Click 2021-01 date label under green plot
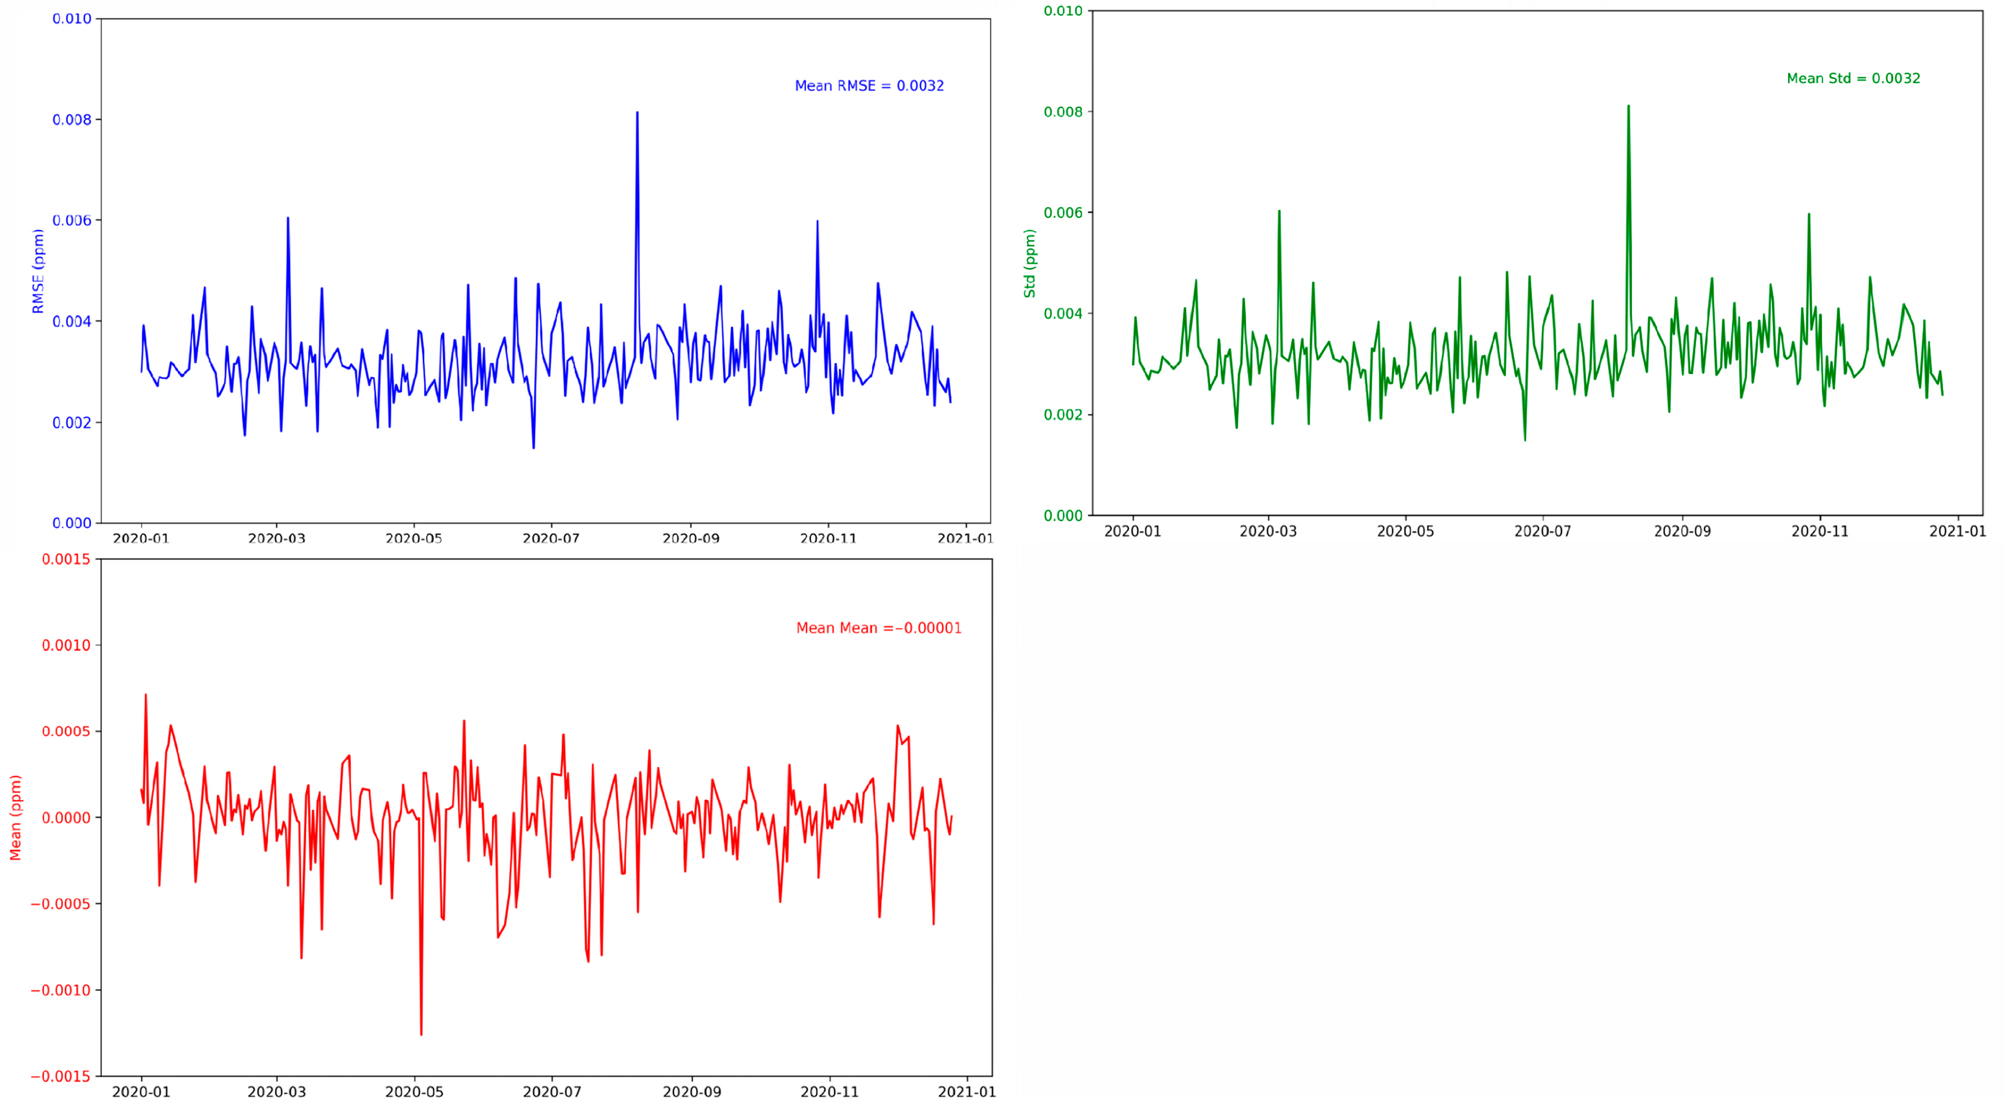Screen dimensions: 2005x1114 click(x=1957, y=531)
